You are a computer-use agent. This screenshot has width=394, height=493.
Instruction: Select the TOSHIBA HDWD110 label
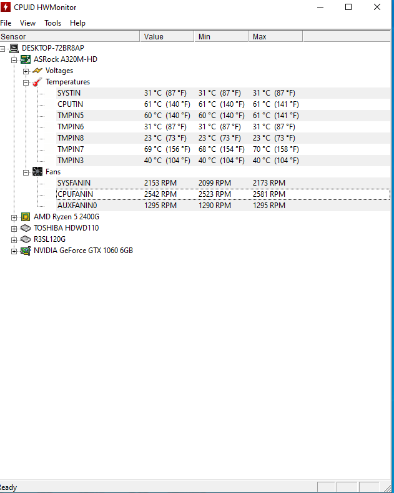click(66, 228)
